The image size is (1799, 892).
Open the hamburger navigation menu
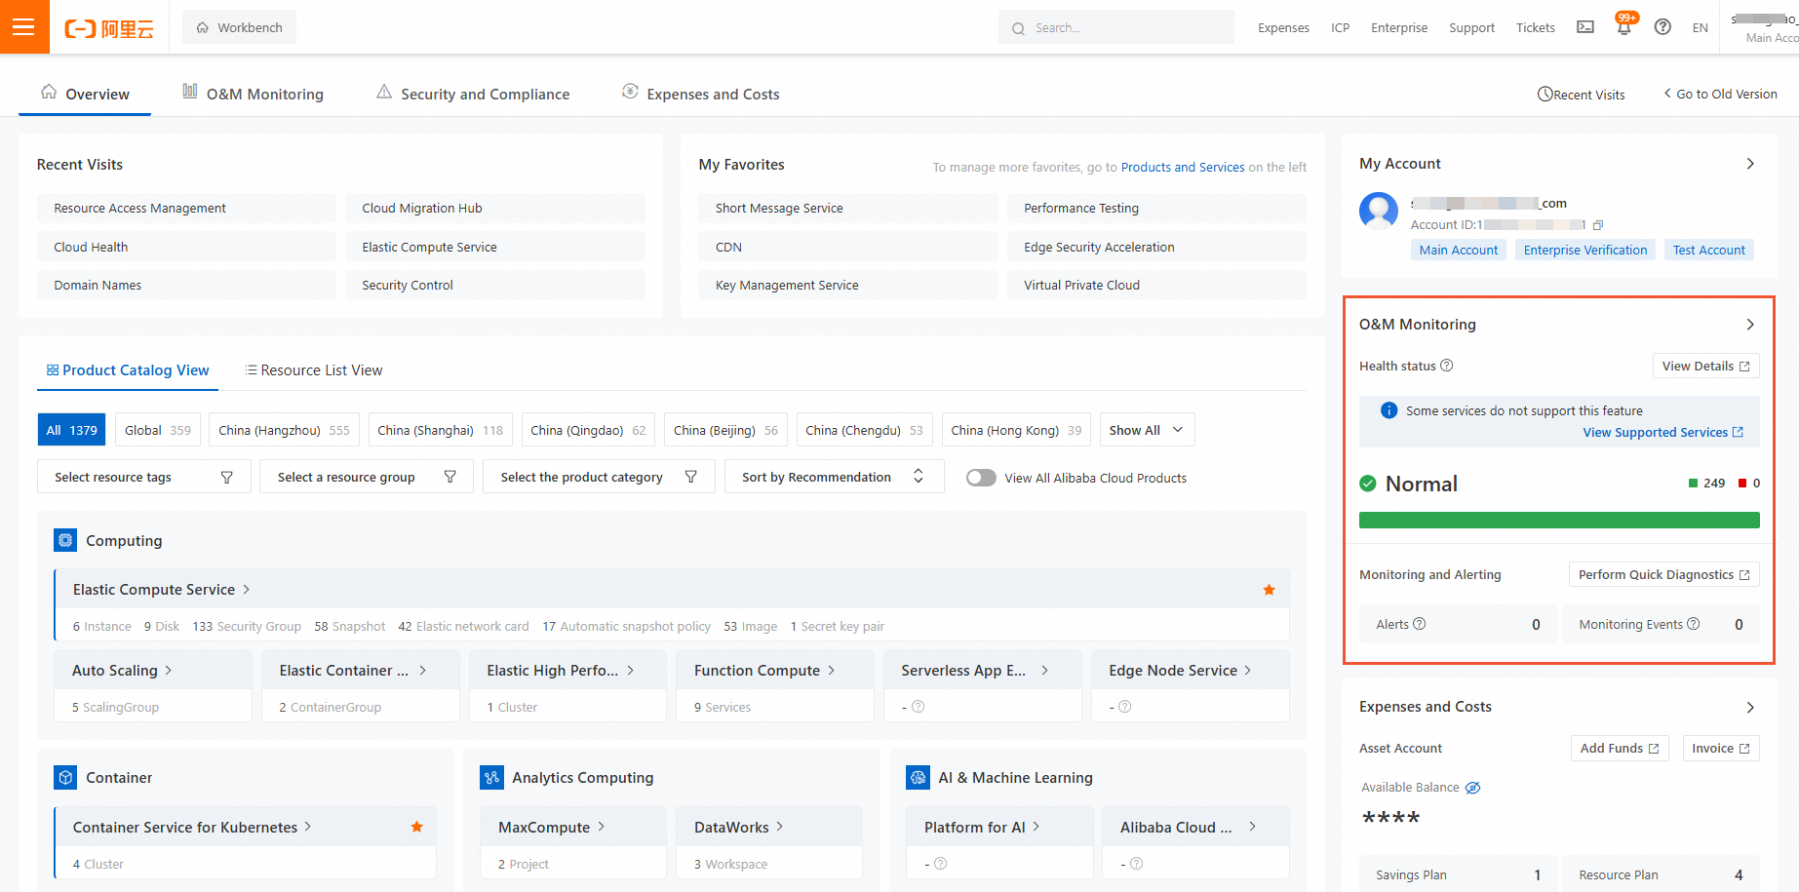pyautogui.click(x=23, y=26)
